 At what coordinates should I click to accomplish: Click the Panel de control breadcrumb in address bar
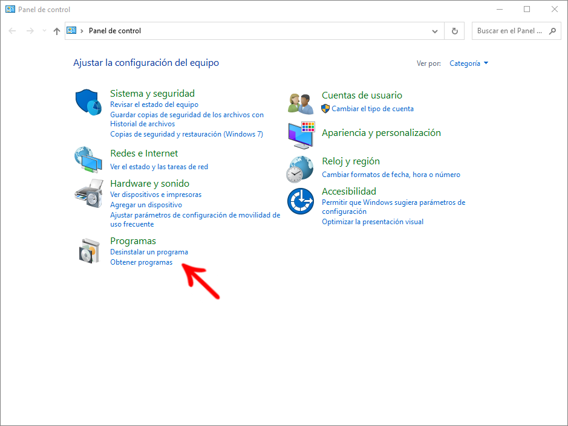pyautogui.click(x=115, y=31)
